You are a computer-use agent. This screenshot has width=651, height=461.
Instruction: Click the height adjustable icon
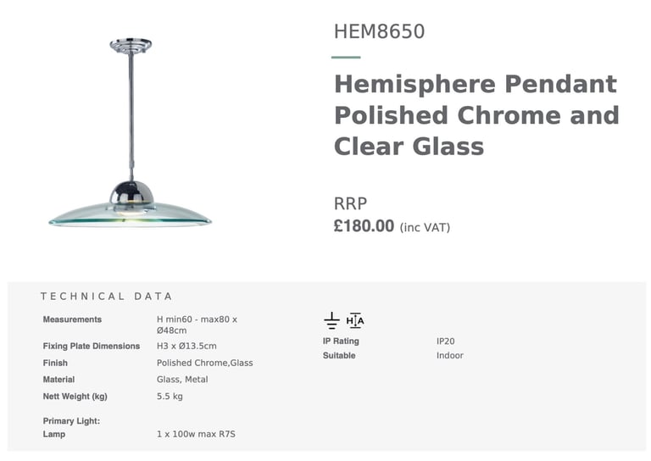(x=355, y=320)
